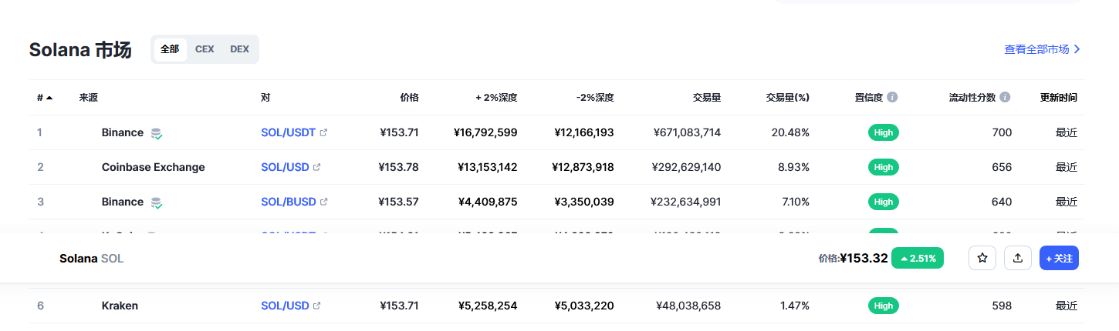Open 查看全部市场 link with chevron
This screenshot has width=1119, height=331.
(x=1042, y=49)
